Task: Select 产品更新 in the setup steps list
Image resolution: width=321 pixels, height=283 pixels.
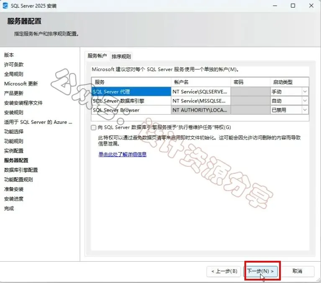Action: coord(14,93)
